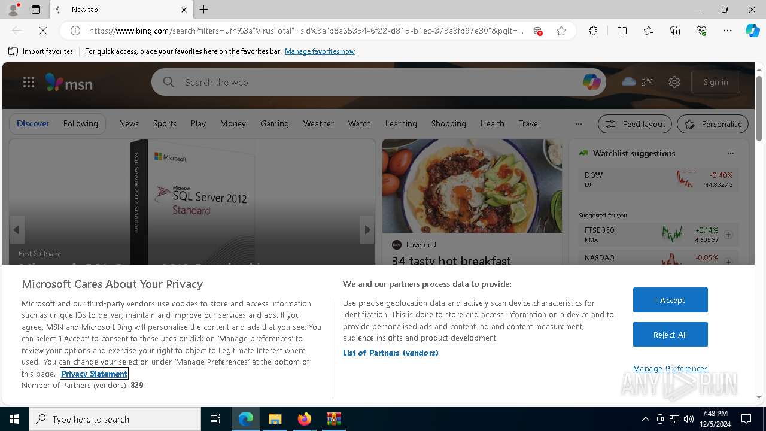Open Copilot sidebar icon
Viewport: 766px width, 431px height.
click(x=753, y=31)
